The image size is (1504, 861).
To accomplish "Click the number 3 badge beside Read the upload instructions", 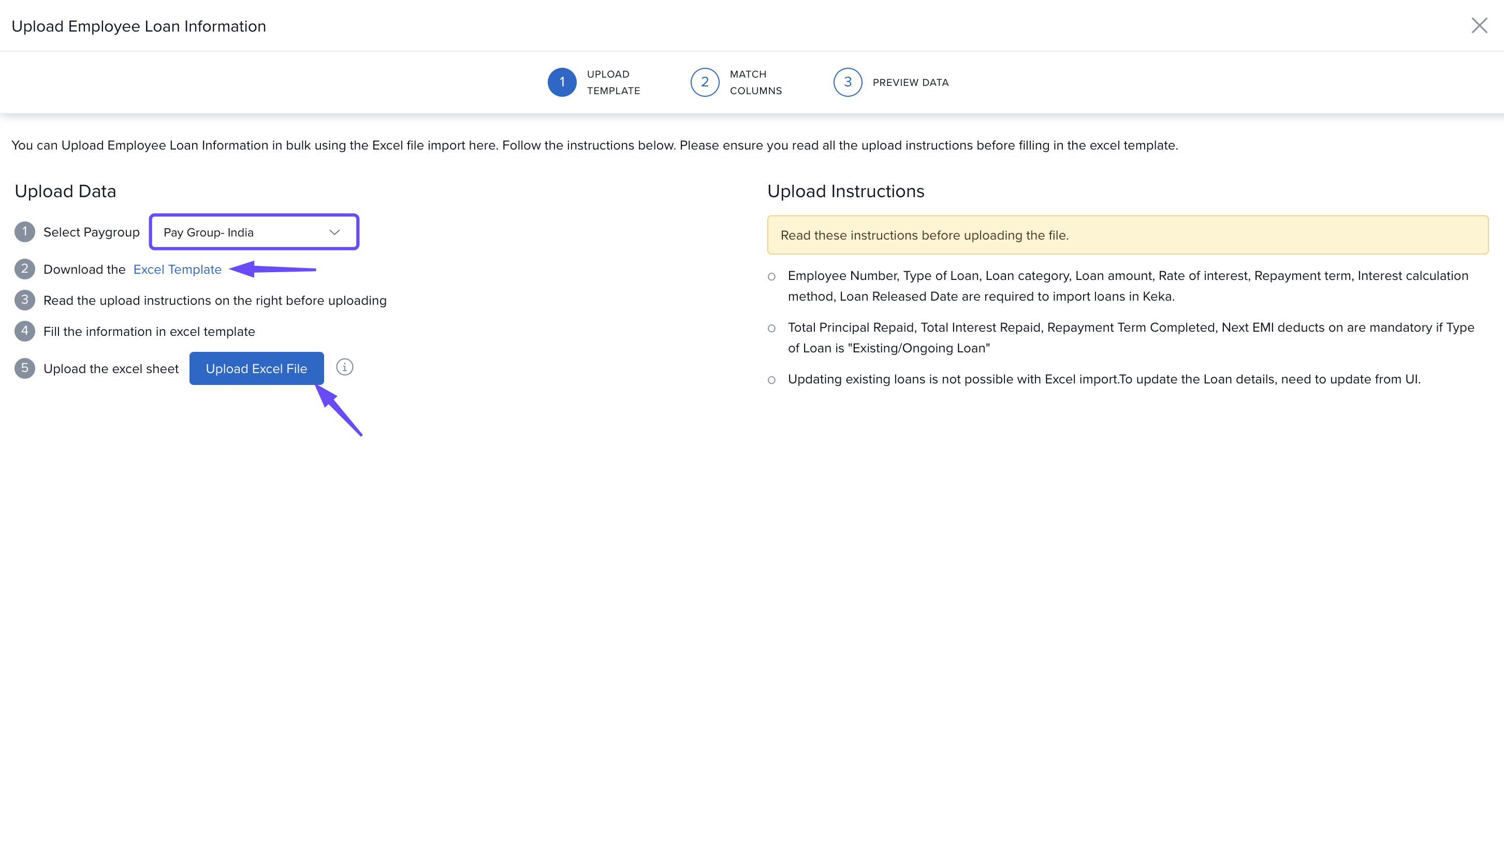I will tap(24, 301).
